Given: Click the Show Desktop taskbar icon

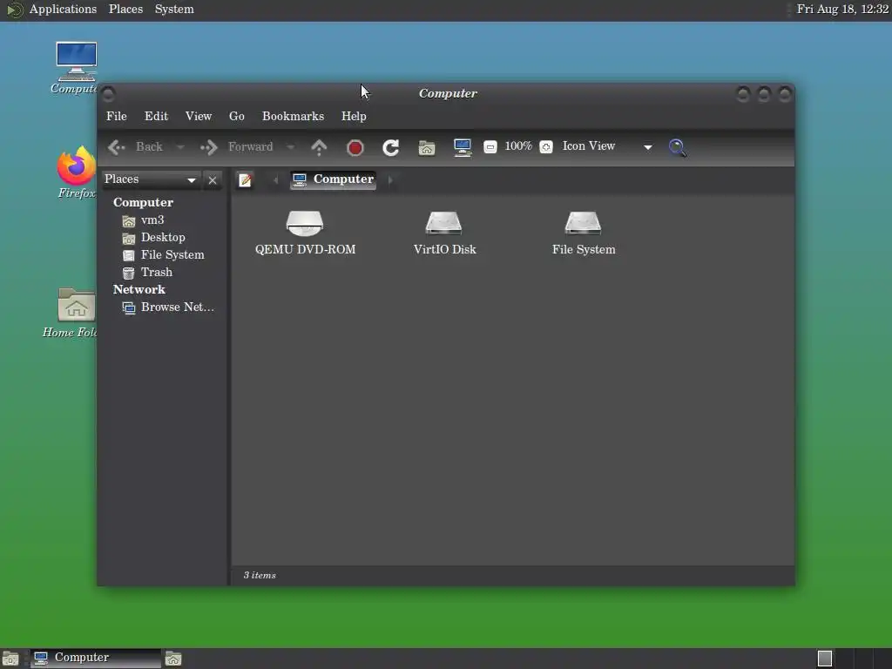Looking at the screenshot, I should (x=10, y=659).
